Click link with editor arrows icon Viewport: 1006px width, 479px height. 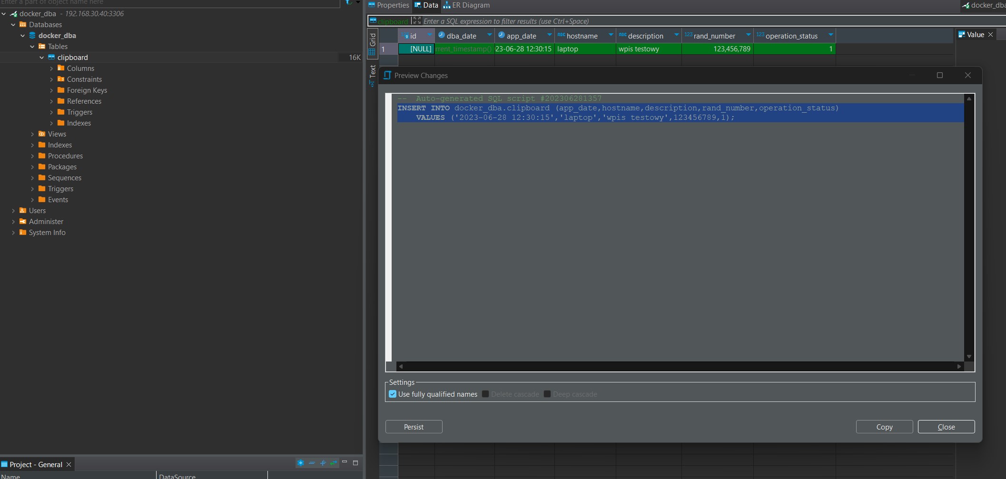334,463
